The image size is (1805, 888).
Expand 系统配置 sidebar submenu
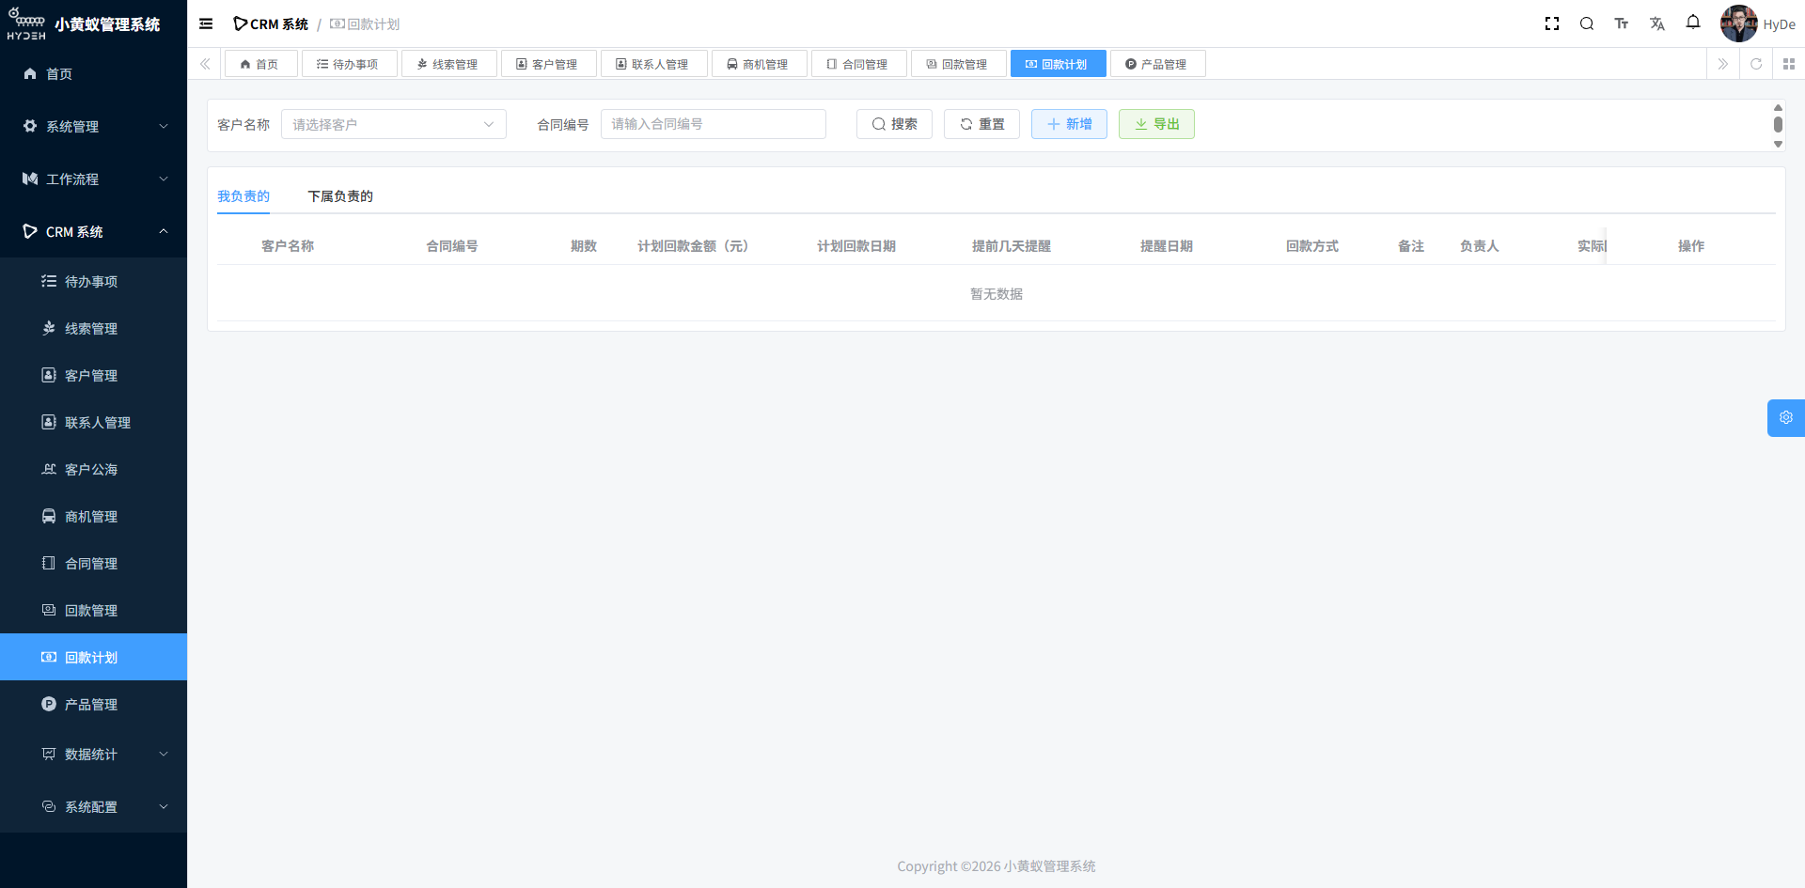93,806
